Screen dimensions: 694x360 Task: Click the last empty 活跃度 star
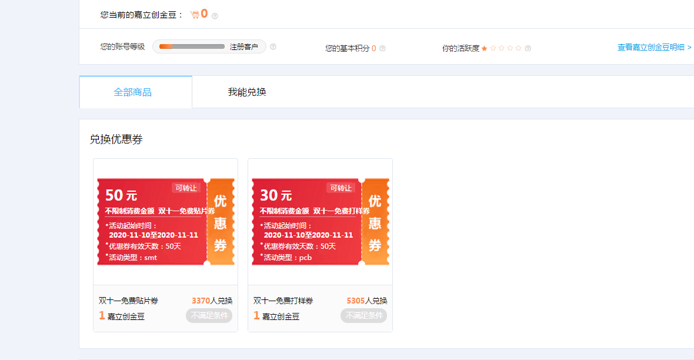coord(518,48)
